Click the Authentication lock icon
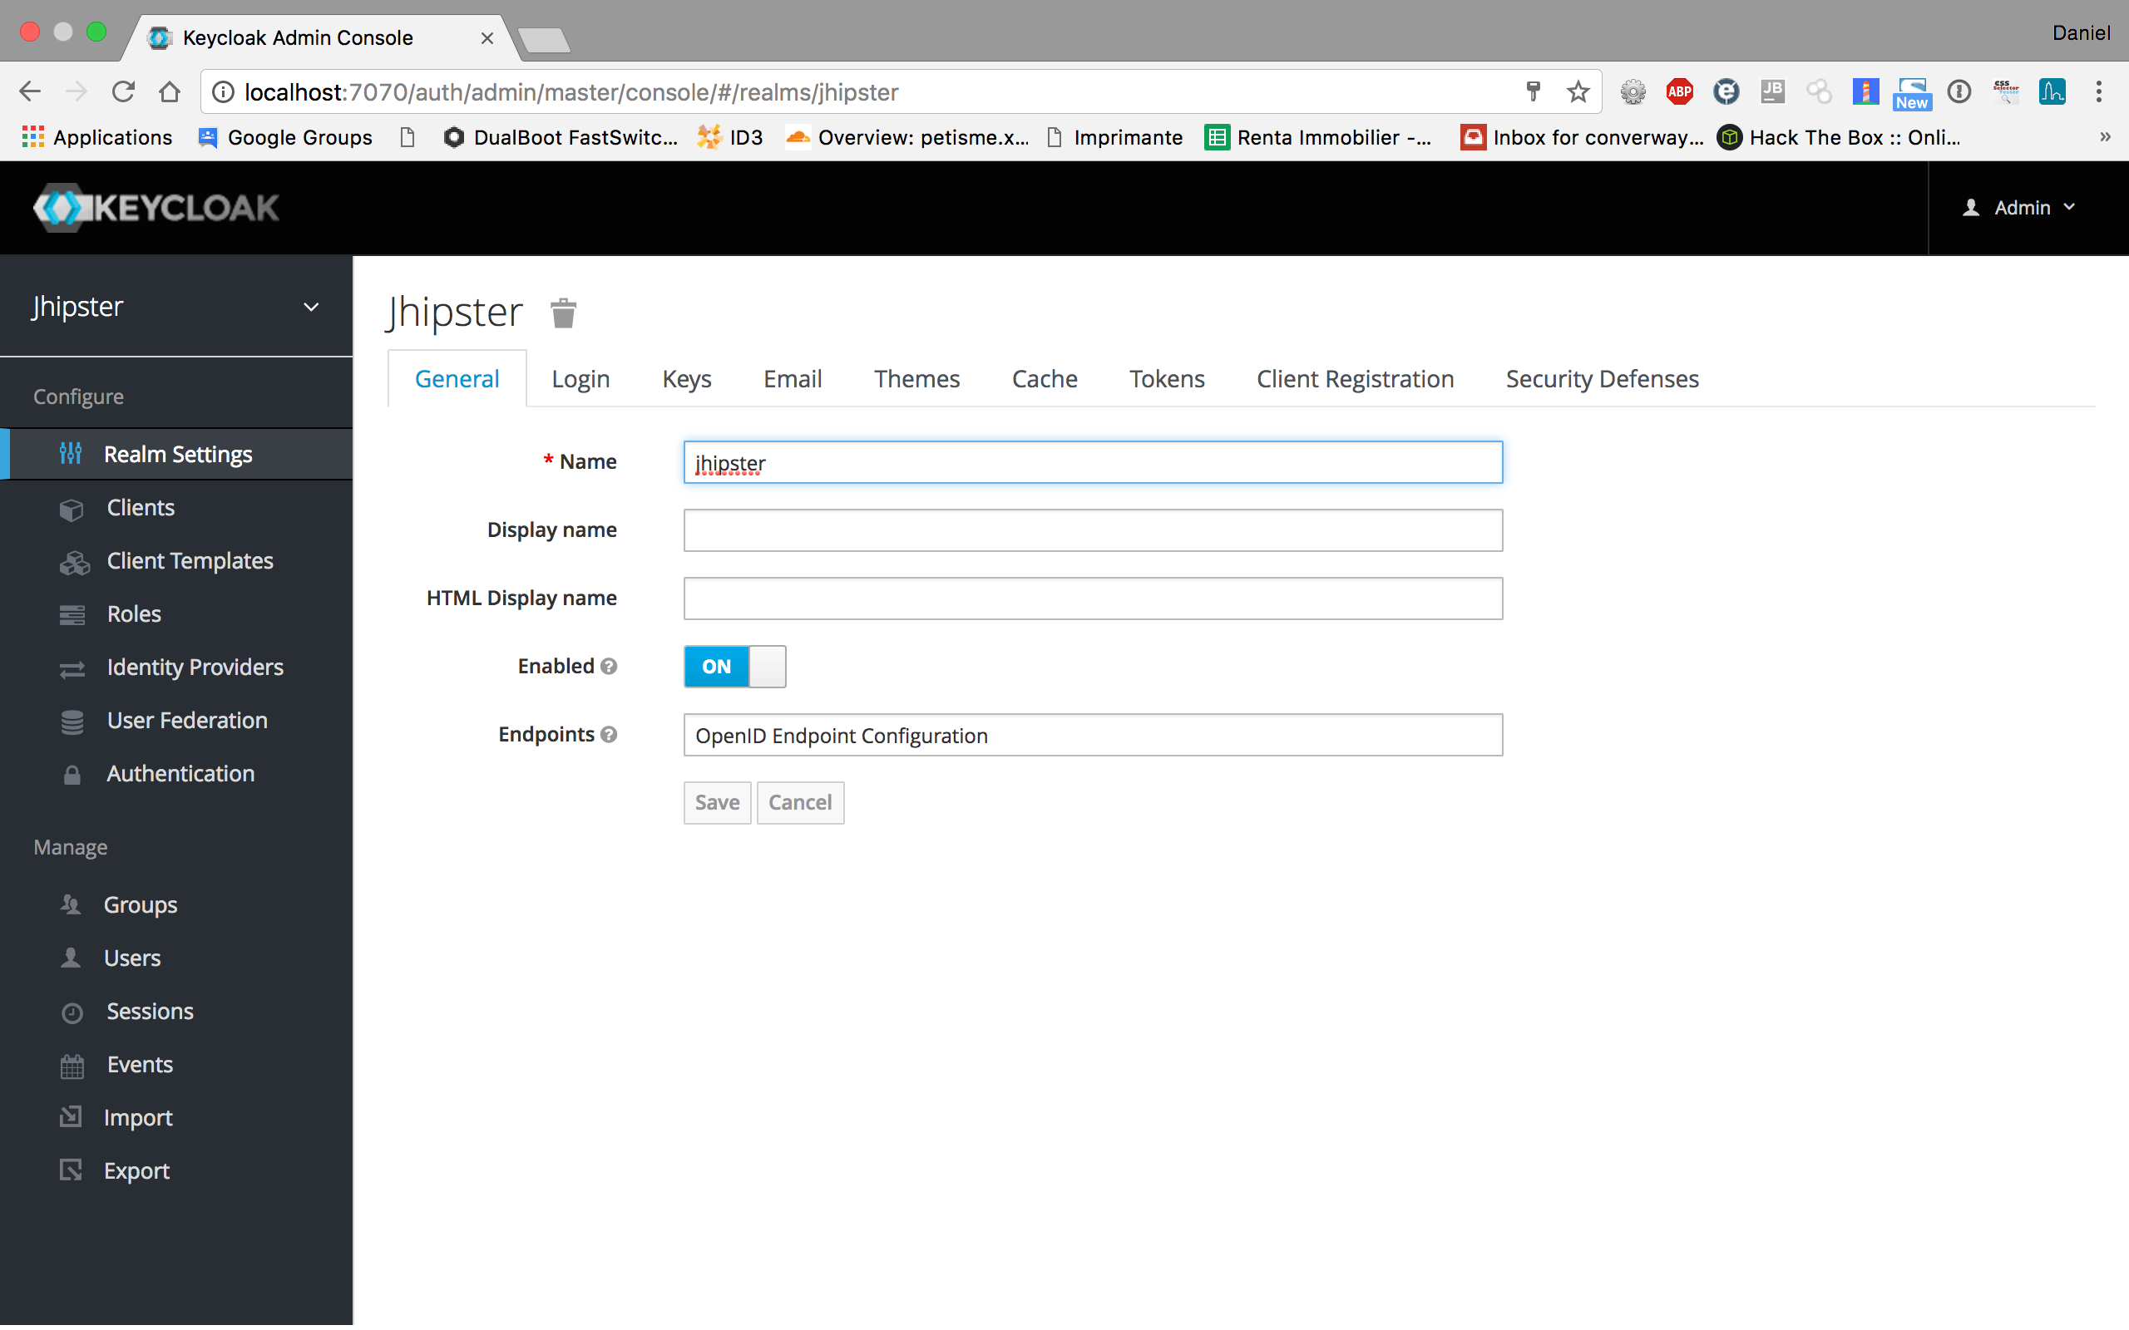Screen dimensions: 2129x1330 click(x=72, y=774)
